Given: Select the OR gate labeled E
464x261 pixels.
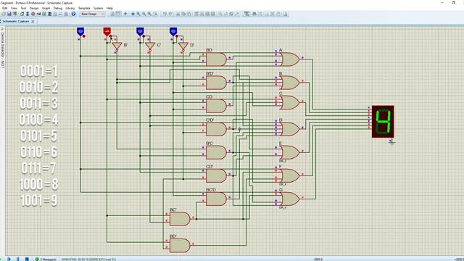Looking at the screenshot, I should [290, 152].
